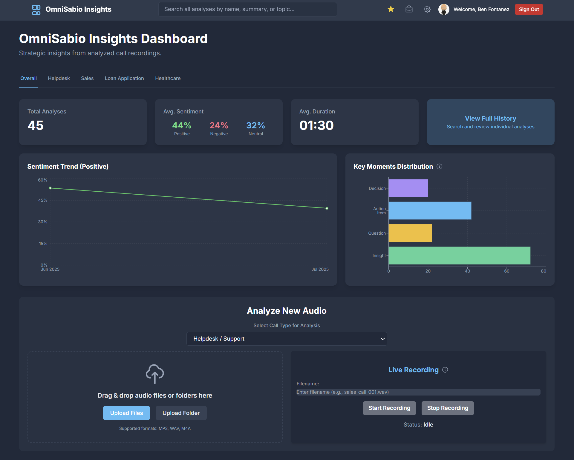Click View Full History

490,118
